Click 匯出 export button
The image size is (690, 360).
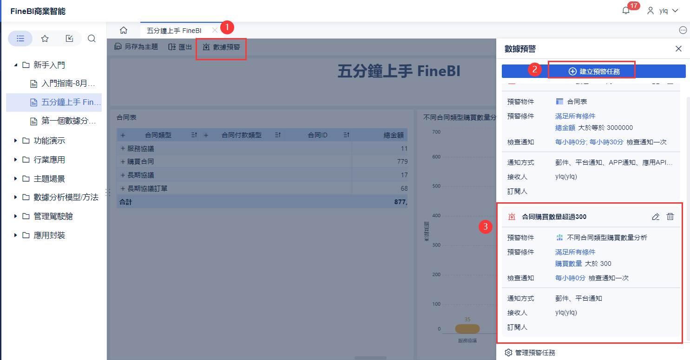coord(180,47)
